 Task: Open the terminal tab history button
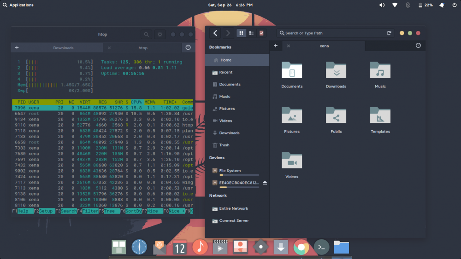(188, 47)
